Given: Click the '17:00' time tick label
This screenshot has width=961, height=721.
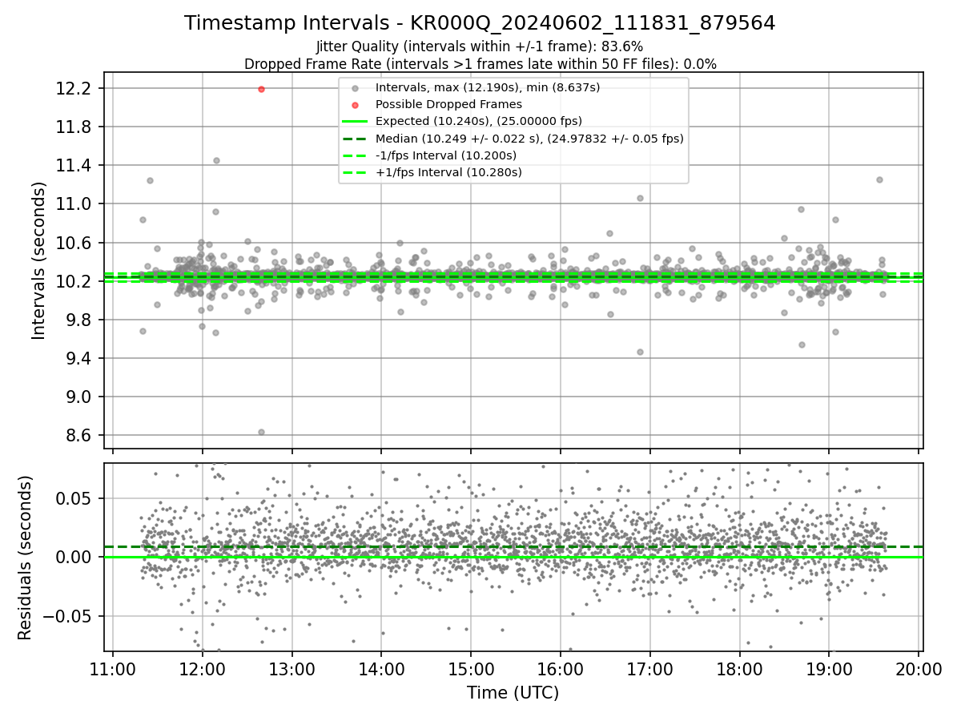Looking at the screenshot, I should pyautogui.click(x=649, y=668).
